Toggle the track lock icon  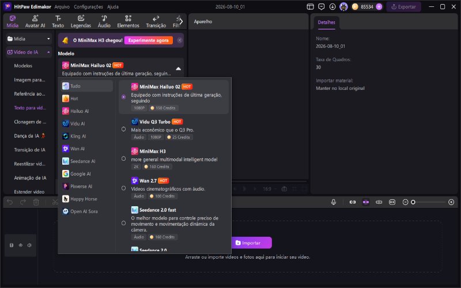12,245
